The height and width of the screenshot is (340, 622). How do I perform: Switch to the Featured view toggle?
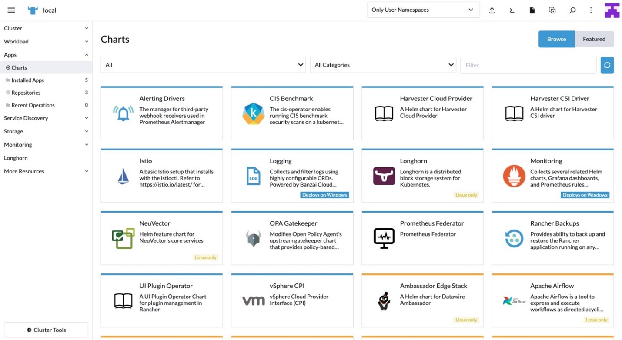tap(594, 39)
